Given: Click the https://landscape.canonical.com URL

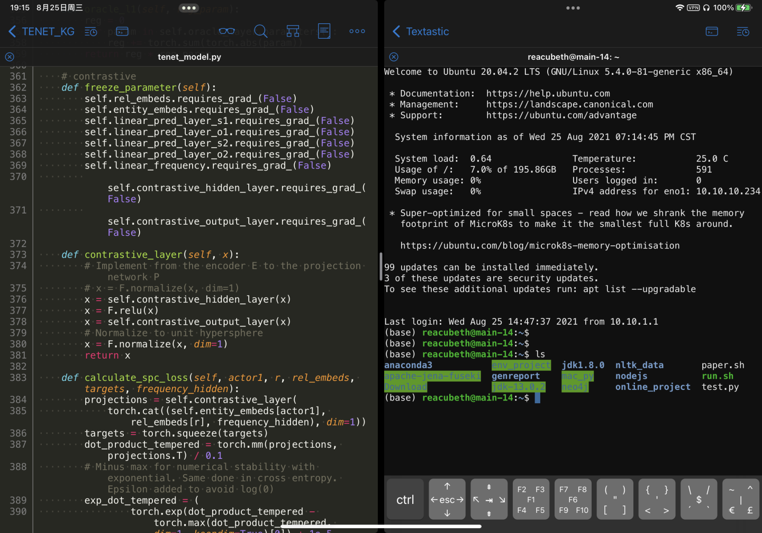Looking at the screenshot, I should 570,104.
